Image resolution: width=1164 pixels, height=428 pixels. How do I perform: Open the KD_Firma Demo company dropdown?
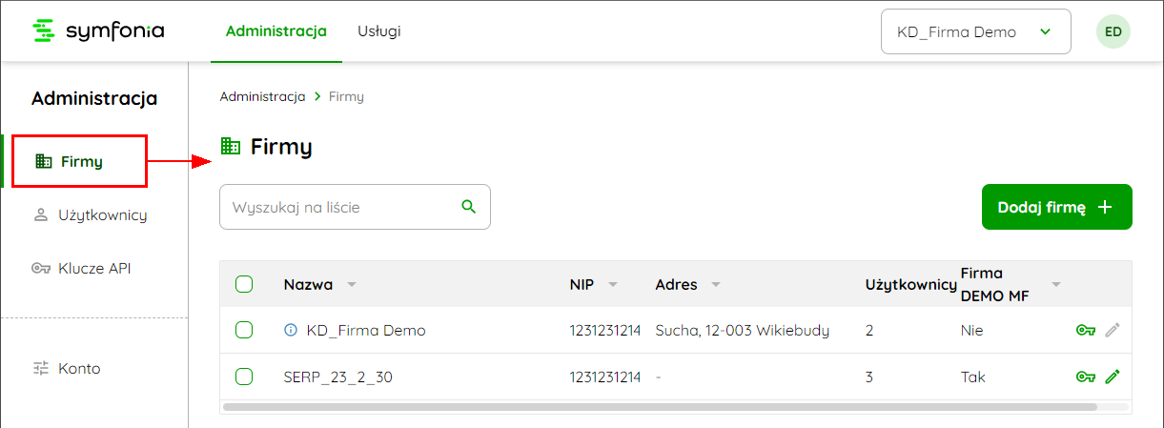976,31
